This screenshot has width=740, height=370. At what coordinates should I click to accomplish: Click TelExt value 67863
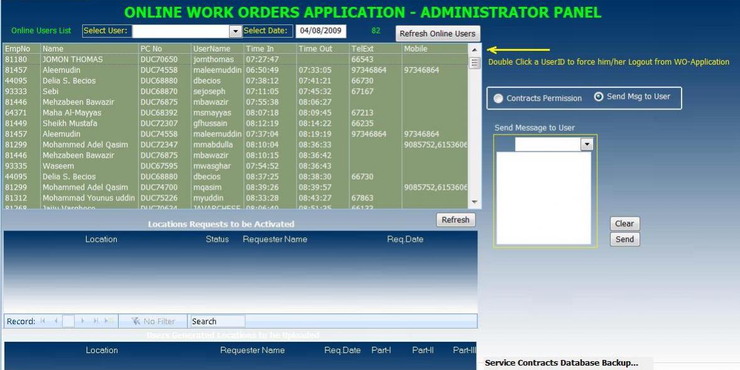pyautogui.click(x=362, y=199)
